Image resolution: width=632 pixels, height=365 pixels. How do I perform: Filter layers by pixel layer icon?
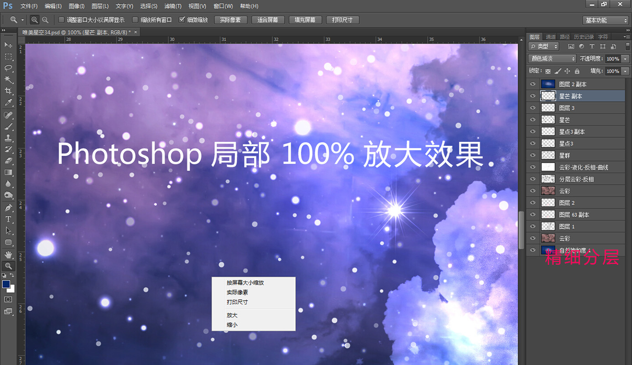(x=571, y=47)
